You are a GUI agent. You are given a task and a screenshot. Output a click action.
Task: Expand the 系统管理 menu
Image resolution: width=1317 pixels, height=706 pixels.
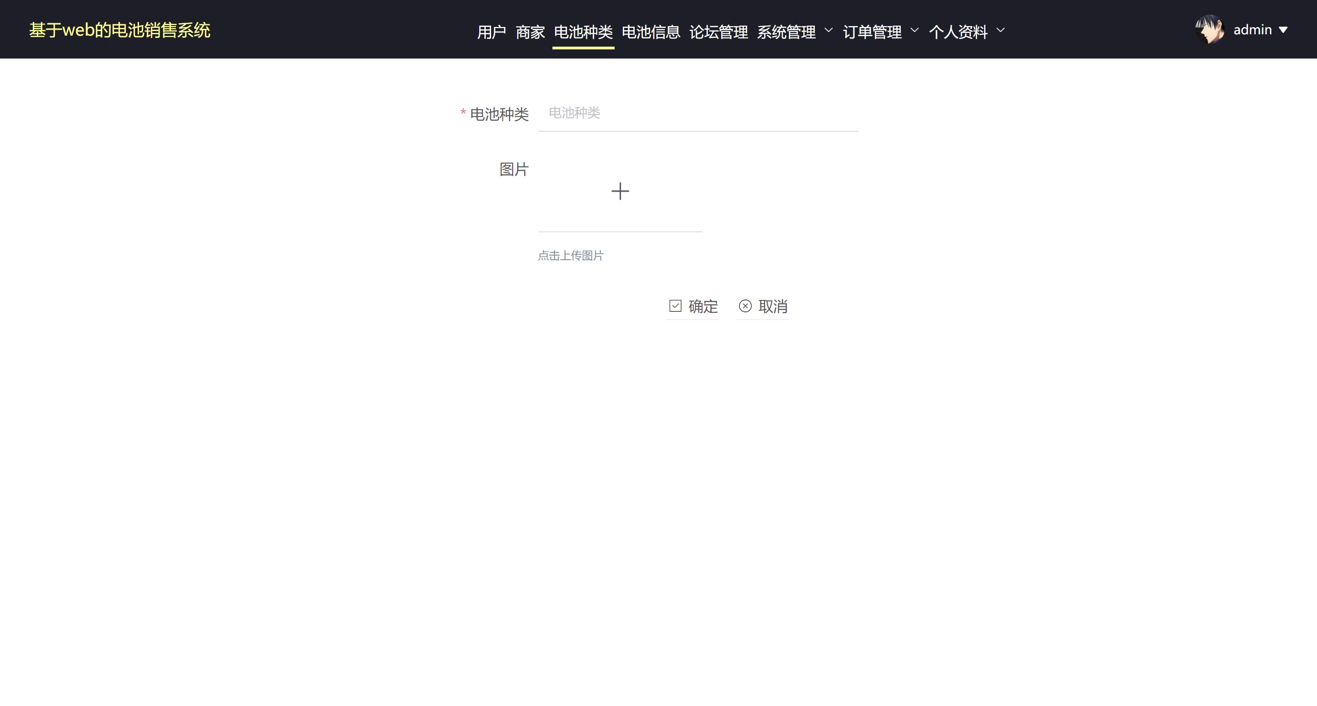[794, 32]
